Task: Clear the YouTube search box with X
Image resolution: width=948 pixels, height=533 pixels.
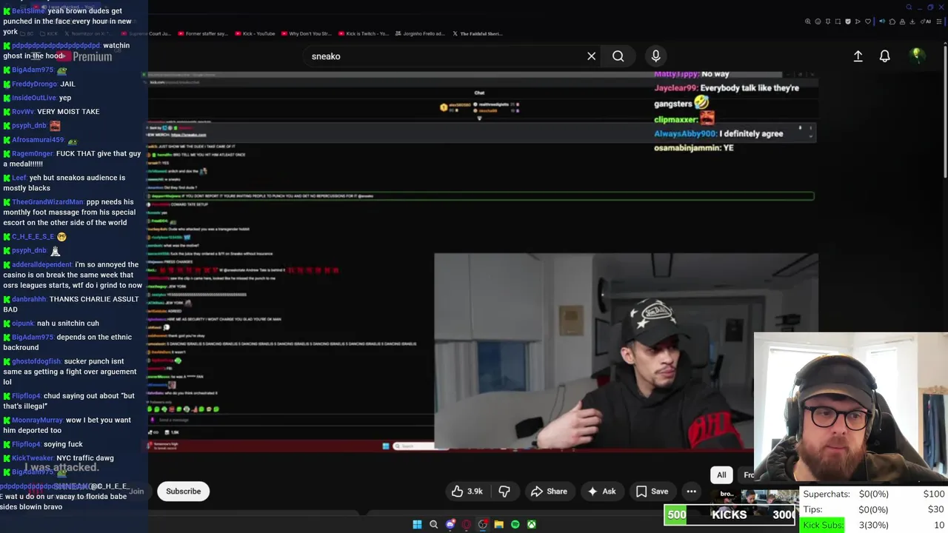Action: point(591,56)
